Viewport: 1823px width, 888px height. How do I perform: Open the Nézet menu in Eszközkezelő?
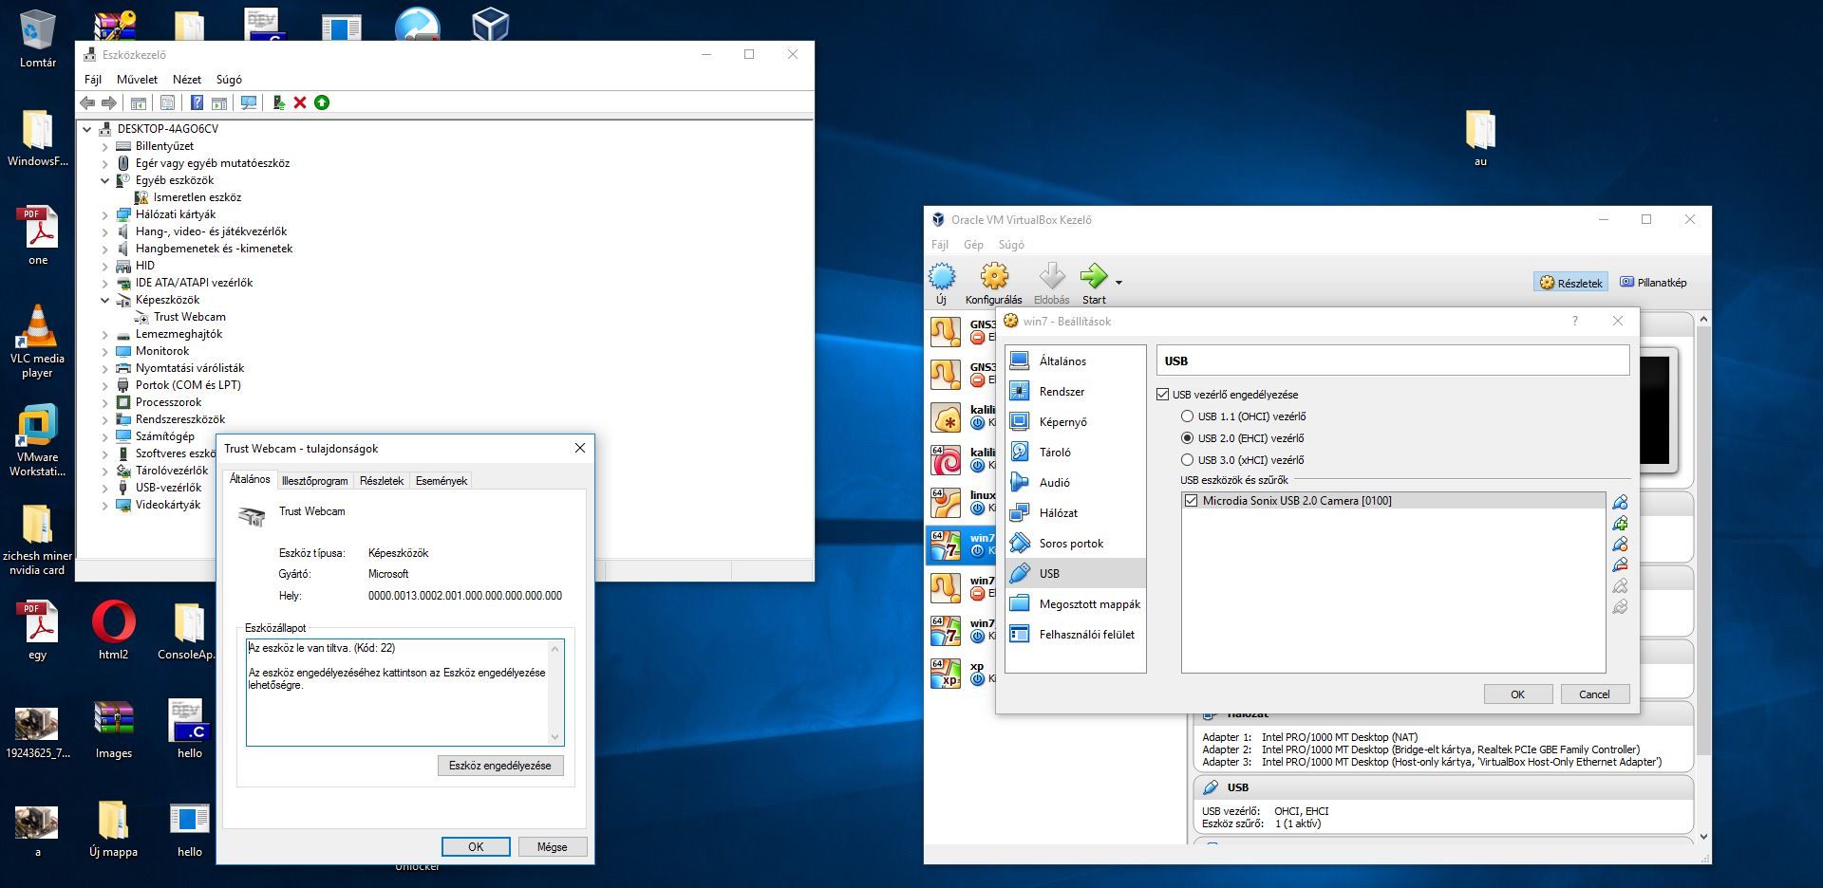click(x=187, y=80)
